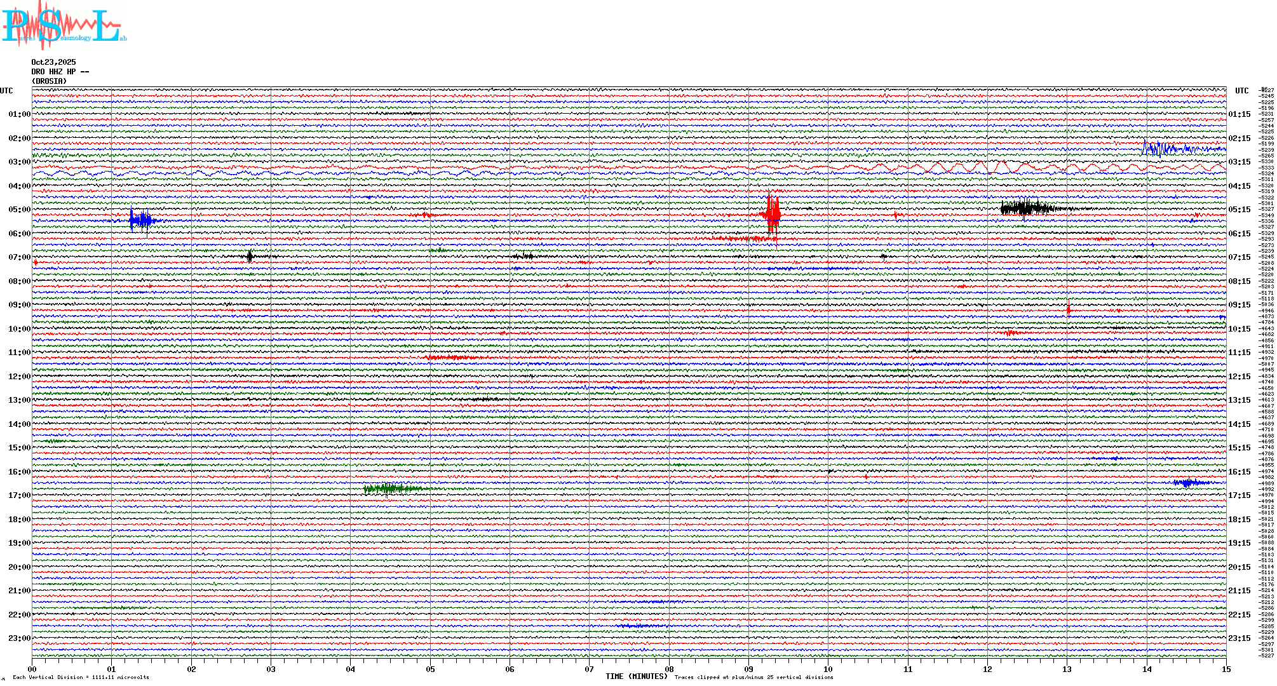
Task: Click the black spike near minute 3 at 07:00
Action: pos(250,257)
